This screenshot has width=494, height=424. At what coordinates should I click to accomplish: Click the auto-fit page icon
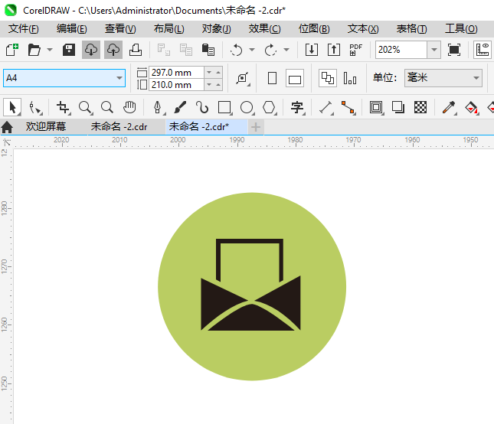point(243,78)
